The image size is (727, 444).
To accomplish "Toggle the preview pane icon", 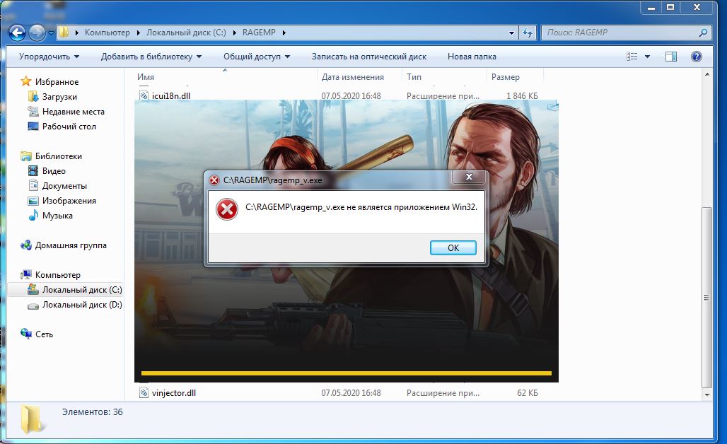I will (x=671, y=57).
